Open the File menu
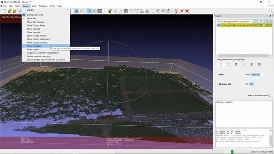Viewport: 274px width, 154px height. (x=5, y=6)
